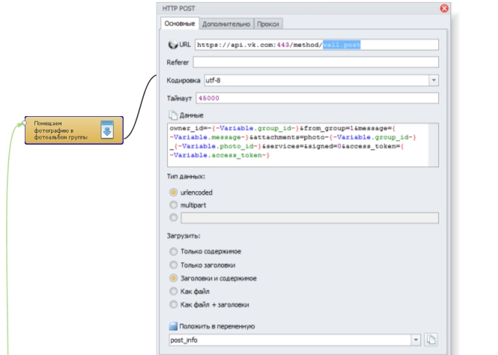498x355 pixels.
Task: Switch to the Дополнительно tab
Action: [x=227, y=24]
